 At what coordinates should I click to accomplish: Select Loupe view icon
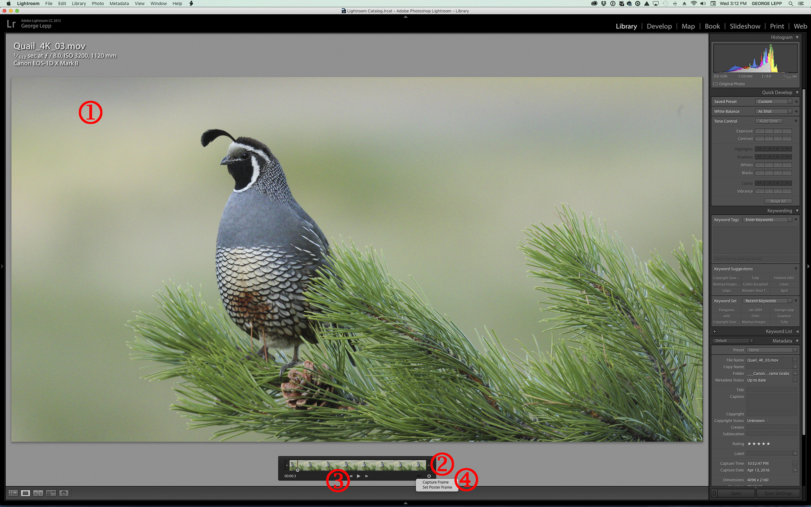click(x=25, y=493)
